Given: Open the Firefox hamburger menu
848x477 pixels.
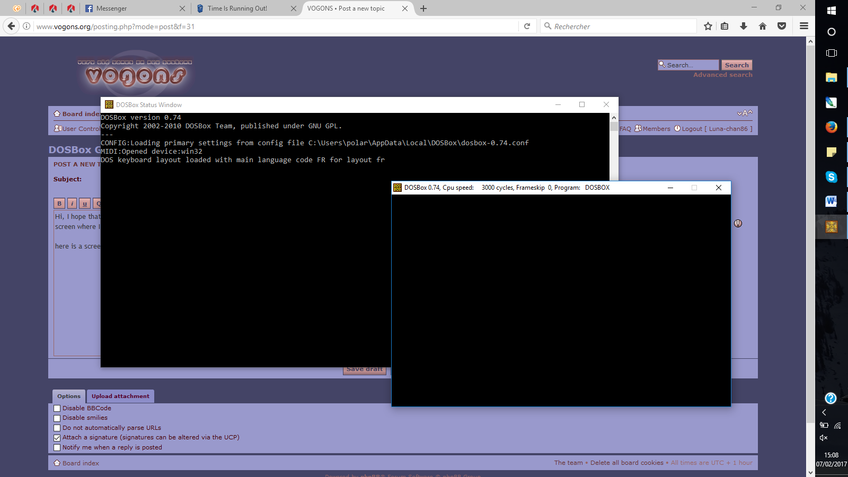Looking at the screenshot, I should pyautogui.click(x=804, y=26).
